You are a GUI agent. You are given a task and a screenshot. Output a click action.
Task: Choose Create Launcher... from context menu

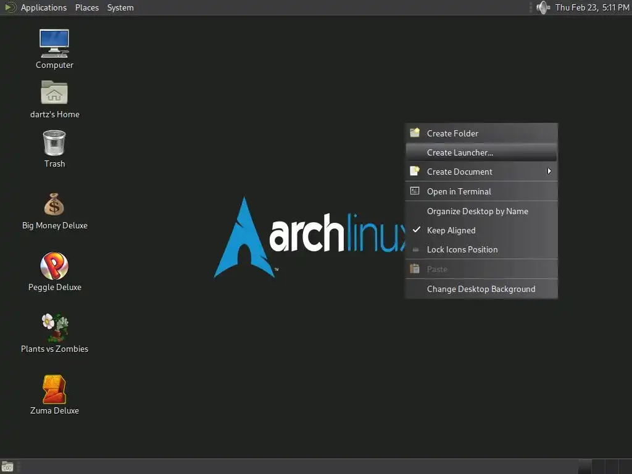[x=481, y=152]
